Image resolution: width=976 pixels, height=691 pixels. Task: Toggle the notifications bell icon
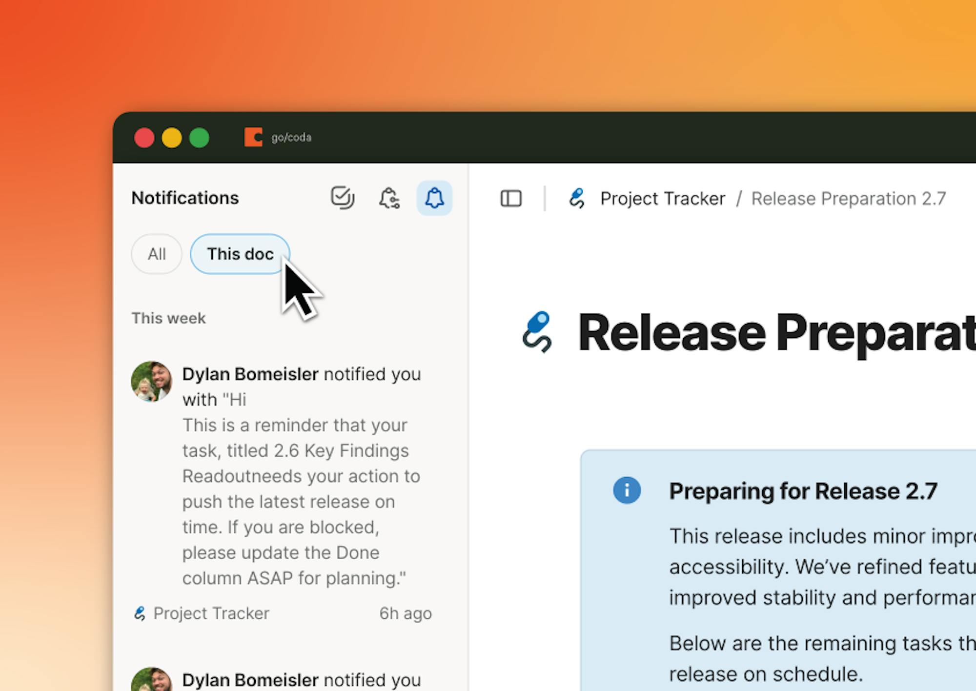434,198
